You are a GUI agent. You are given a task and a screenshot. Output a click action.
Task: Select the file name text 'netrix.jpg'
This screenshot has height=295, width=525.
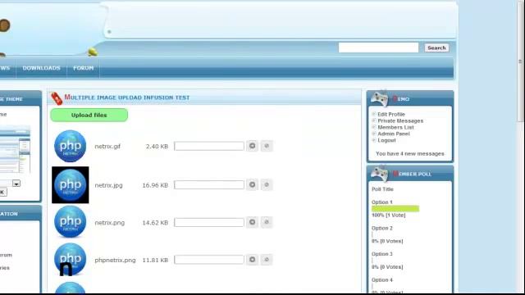tap(108, 185)
